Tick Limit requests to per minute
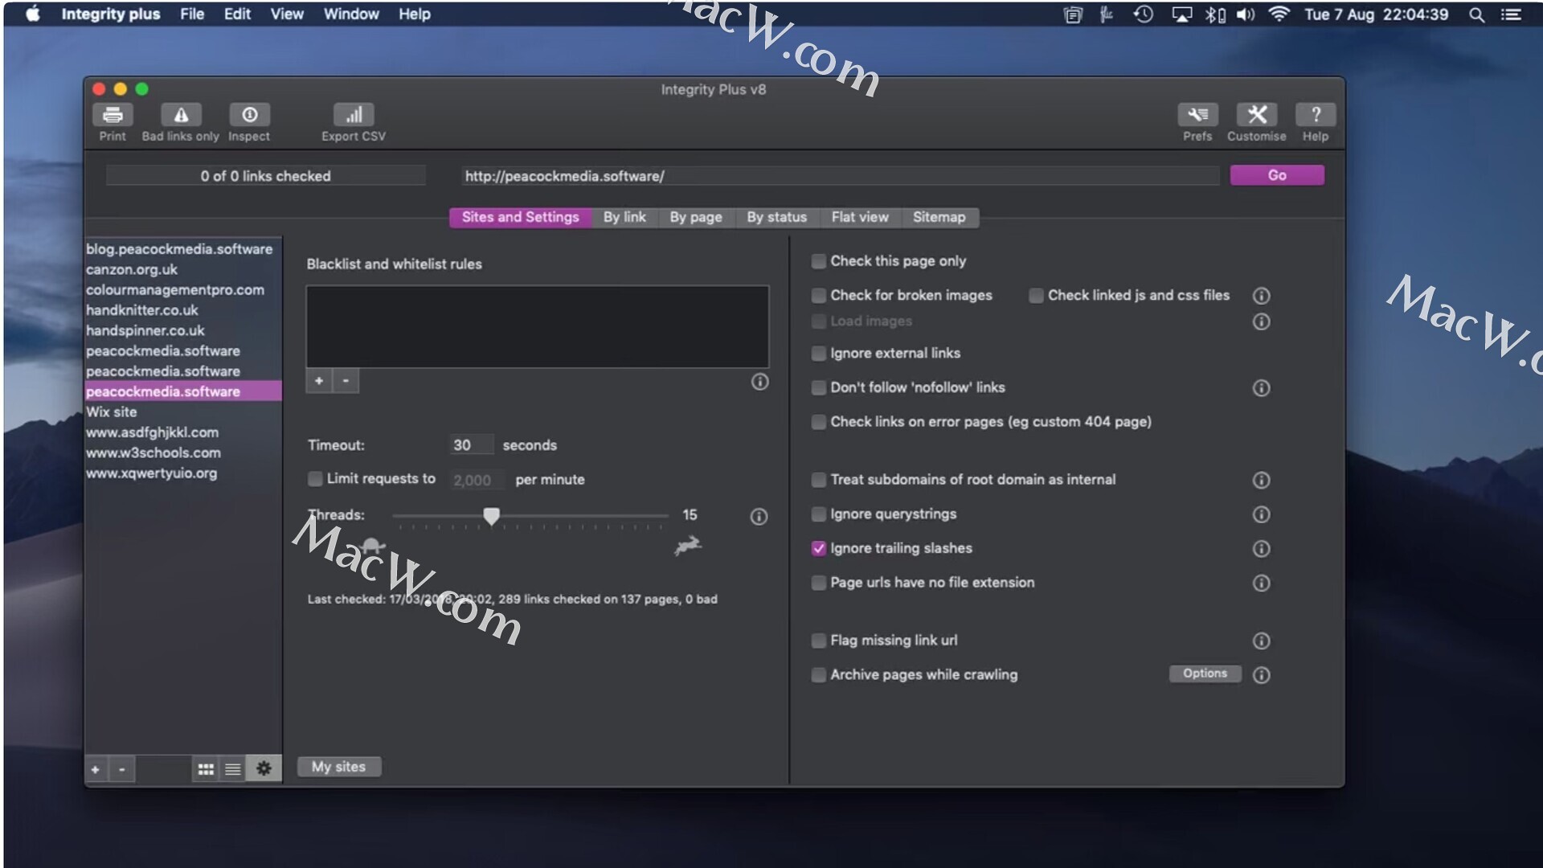This screenshot has width=1543, height=868. 315,479
